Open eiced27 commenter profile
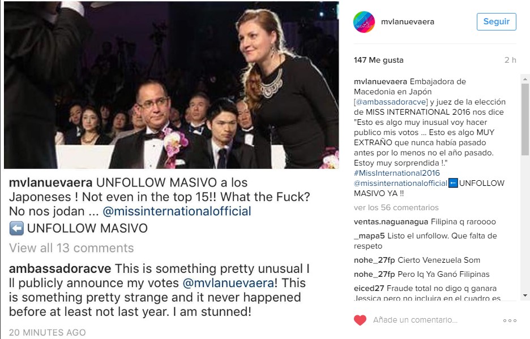 (368, 288)
